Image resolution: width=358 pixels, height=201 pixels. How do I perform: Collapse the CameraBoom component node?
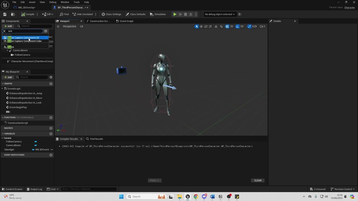(x=8, y=50)
